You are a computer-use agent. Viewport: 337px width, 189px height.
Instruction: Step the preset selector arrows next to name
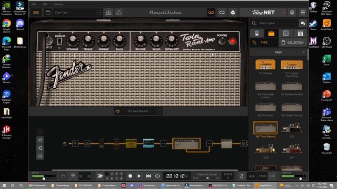tap(100, 13)
